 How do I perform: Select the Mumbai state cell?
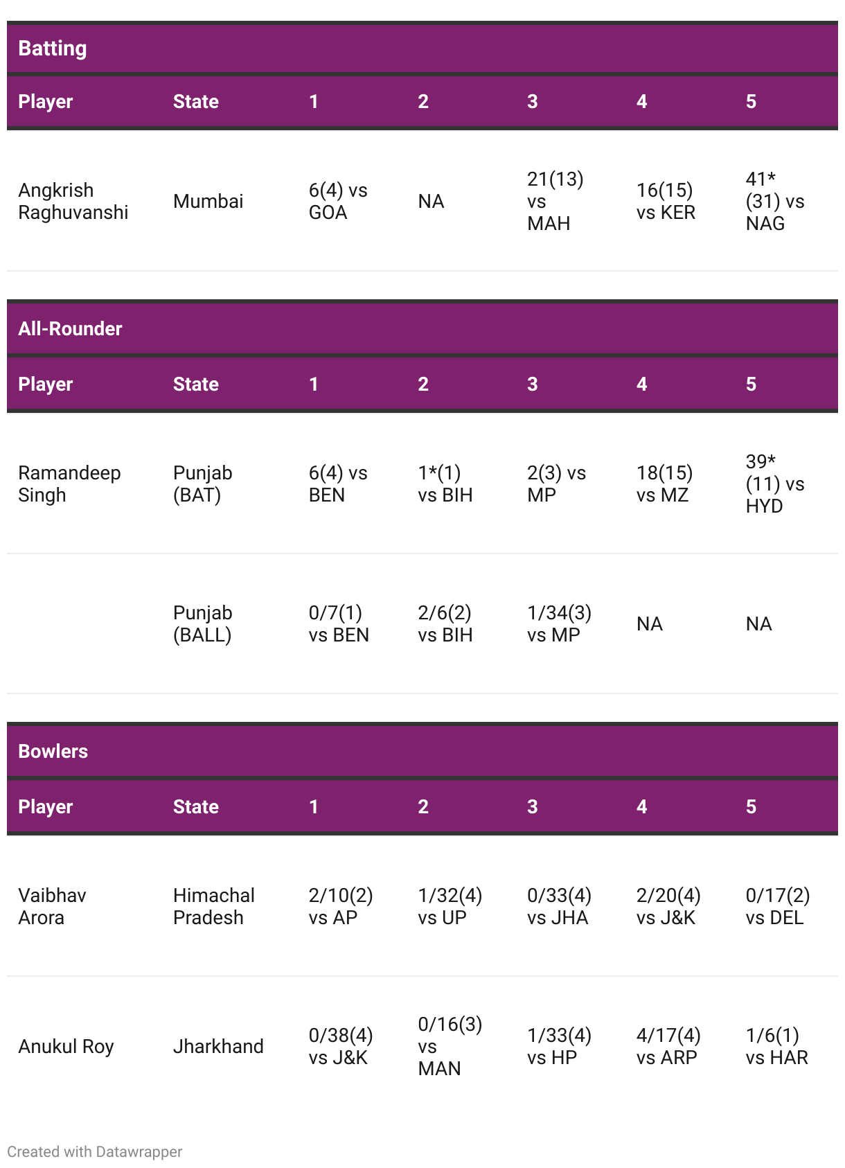tap(208, 201)
